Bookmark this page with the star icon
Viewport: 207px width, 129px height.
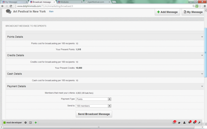tap(200, 6)
